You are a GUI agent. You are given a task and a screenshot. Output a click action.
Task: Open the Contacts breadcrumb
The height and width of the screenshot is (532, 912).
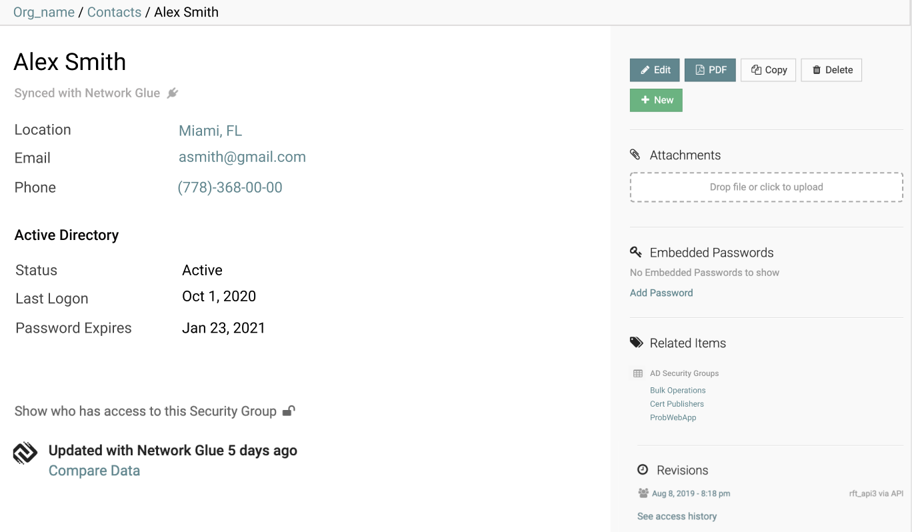(x=114, y=12)
